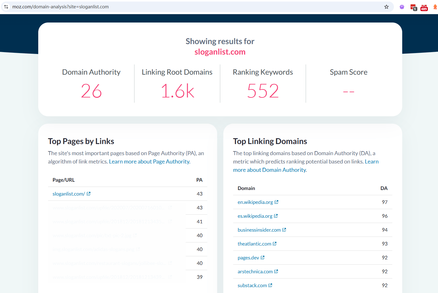Click external link icon next to theatlantic.com
438x293 pixels.
pyautogui.click(x=275, y=244)
